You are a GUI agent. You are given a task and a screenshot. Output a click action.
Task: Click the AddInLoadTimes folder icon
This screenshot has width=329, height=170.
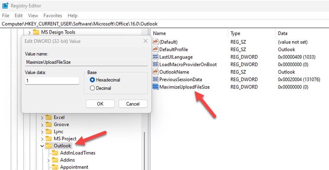[55, 153]
